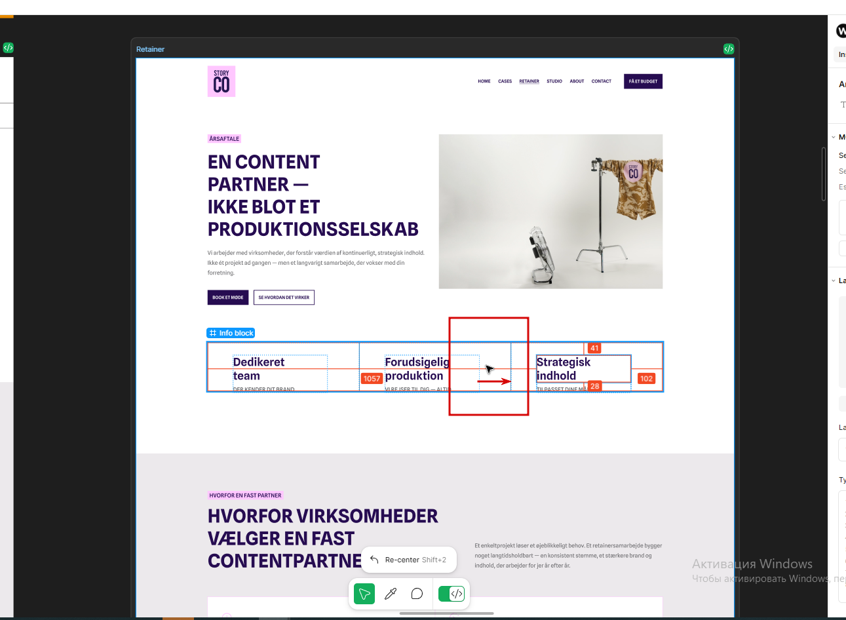
Task: Click the 28 spacing badge
Action: tap(594, 386)
